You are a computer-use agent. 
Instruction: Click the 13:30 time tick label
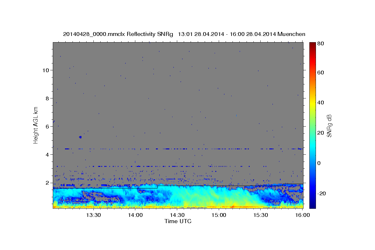(93, 215)
